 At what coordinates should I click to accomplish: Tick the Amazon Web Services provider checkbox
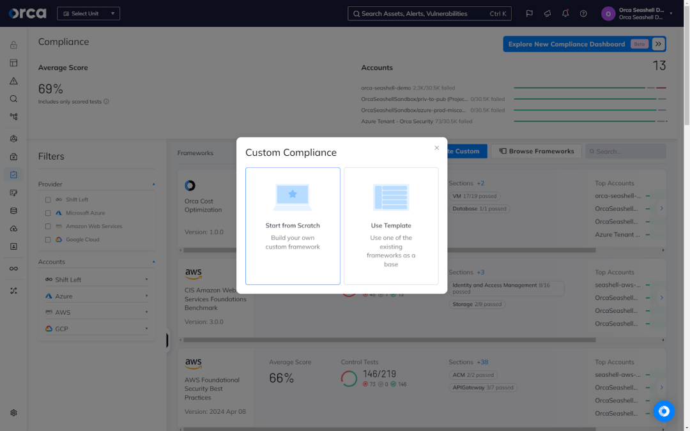pos(48,227)
